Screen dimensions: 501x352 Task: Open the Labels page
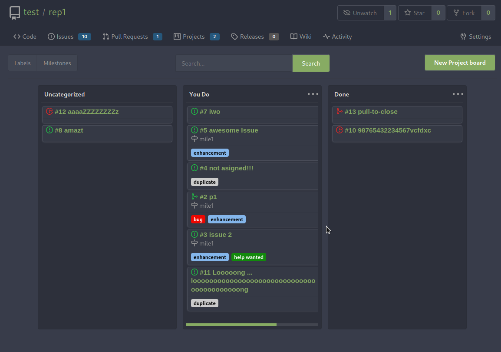(23, 63)
